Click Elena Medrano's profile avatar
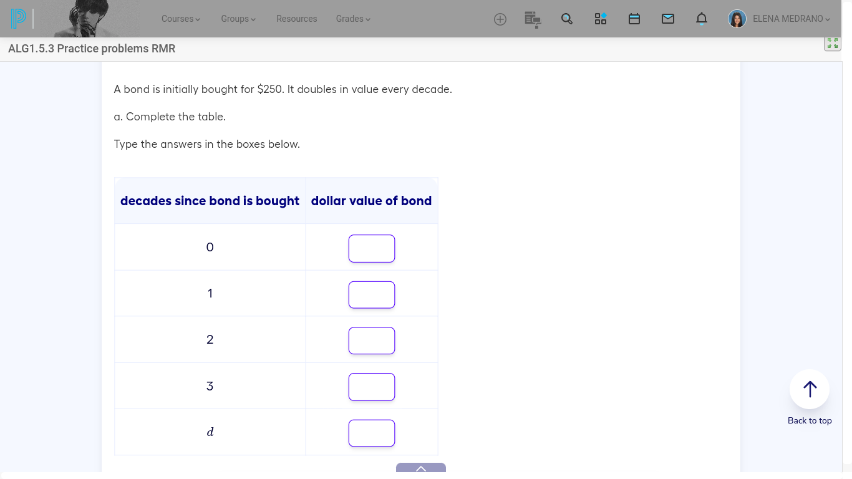Screen dimensions: 852x479 point(737,19)
